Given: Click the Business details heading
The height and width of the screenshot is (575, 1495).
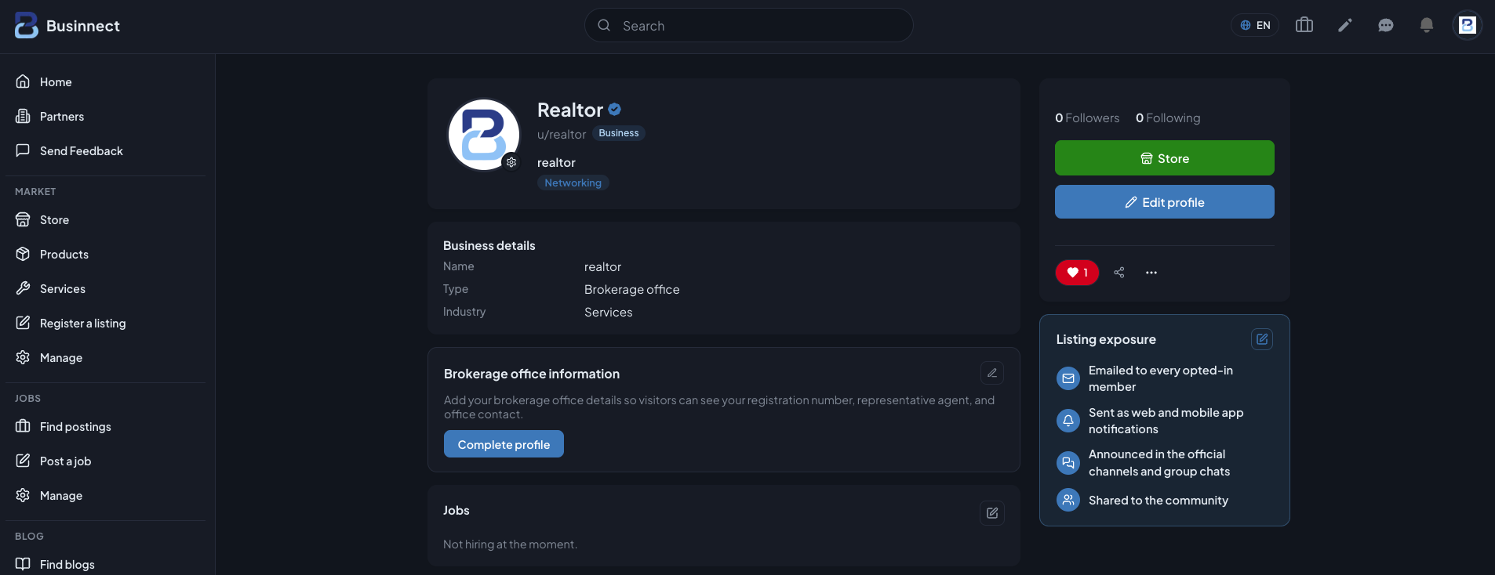Looking at the screenshot, I should point(489,245).
